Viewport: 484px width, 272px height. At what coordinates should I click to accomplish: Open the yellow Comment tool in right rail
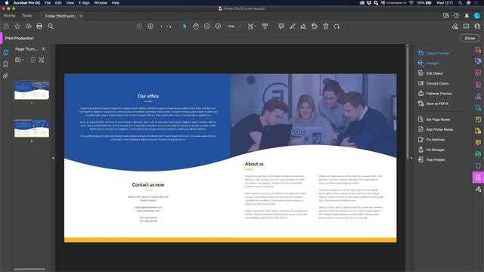click(478, 142)
